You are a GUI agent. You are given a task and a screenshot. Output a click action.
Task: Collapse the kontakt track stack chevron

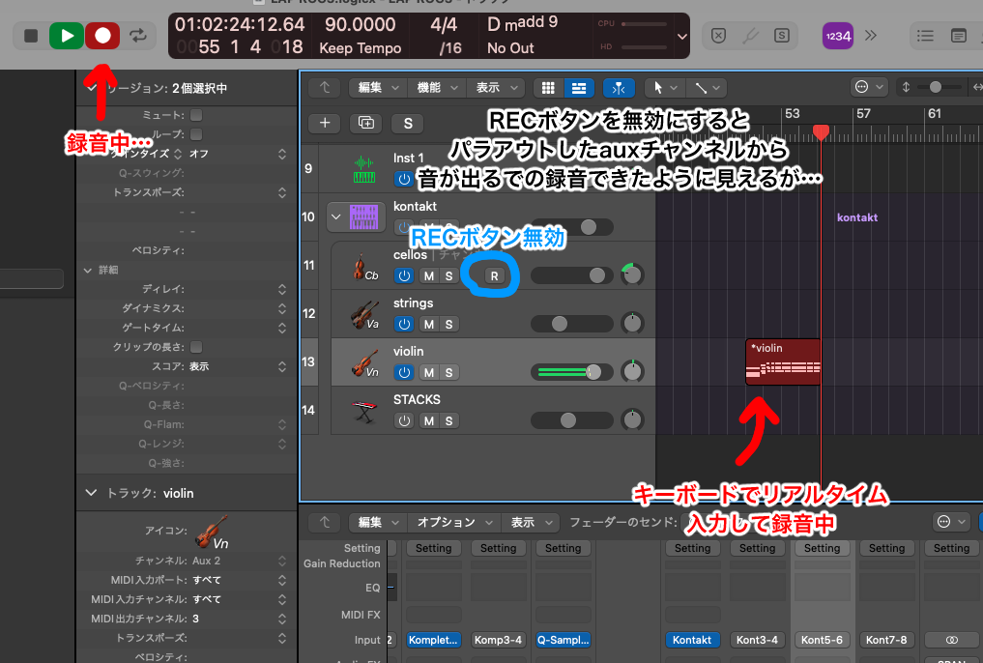coord(336,216)
